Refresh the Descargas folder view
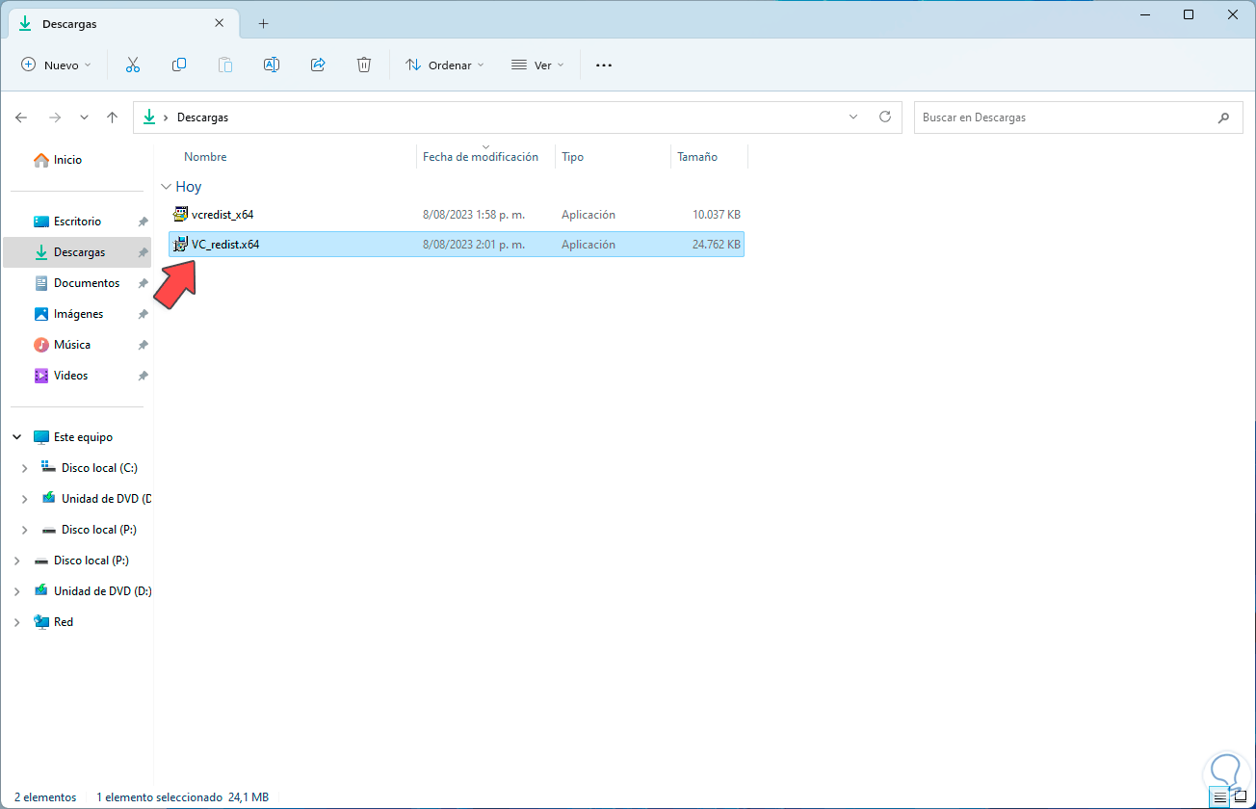The height and width of the screenshot is (809, 1256). (885, 117)
